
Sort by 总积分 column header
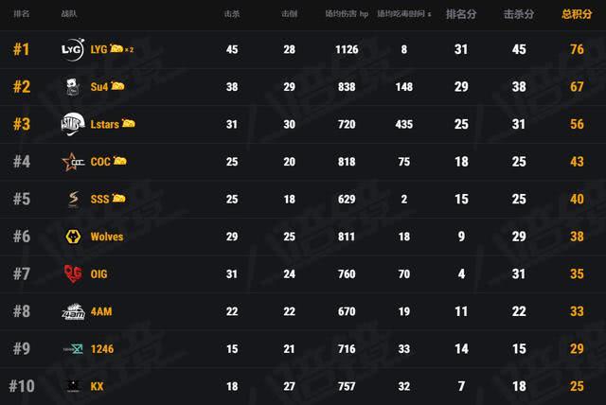tap(572, 15)
